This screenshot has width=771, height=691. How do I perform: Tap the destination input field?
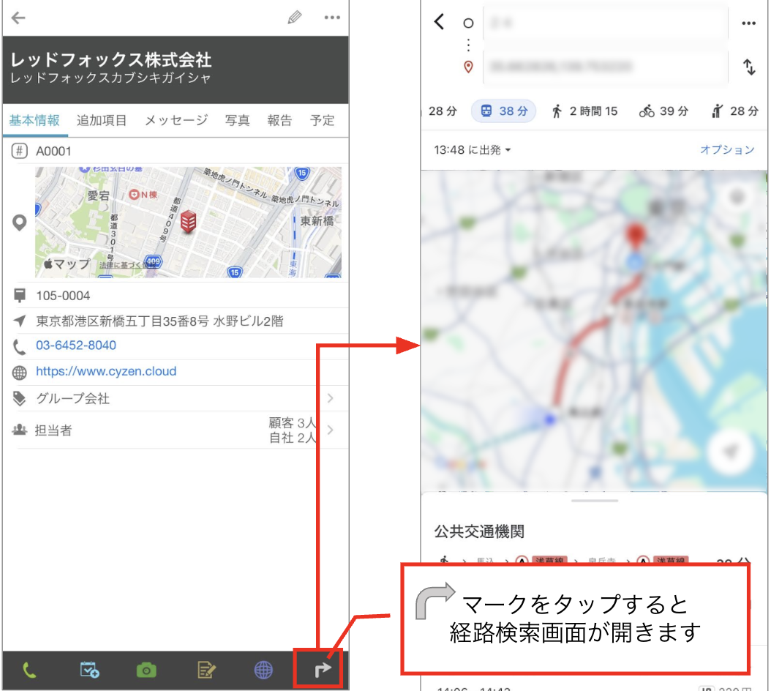tap(606, 66)
